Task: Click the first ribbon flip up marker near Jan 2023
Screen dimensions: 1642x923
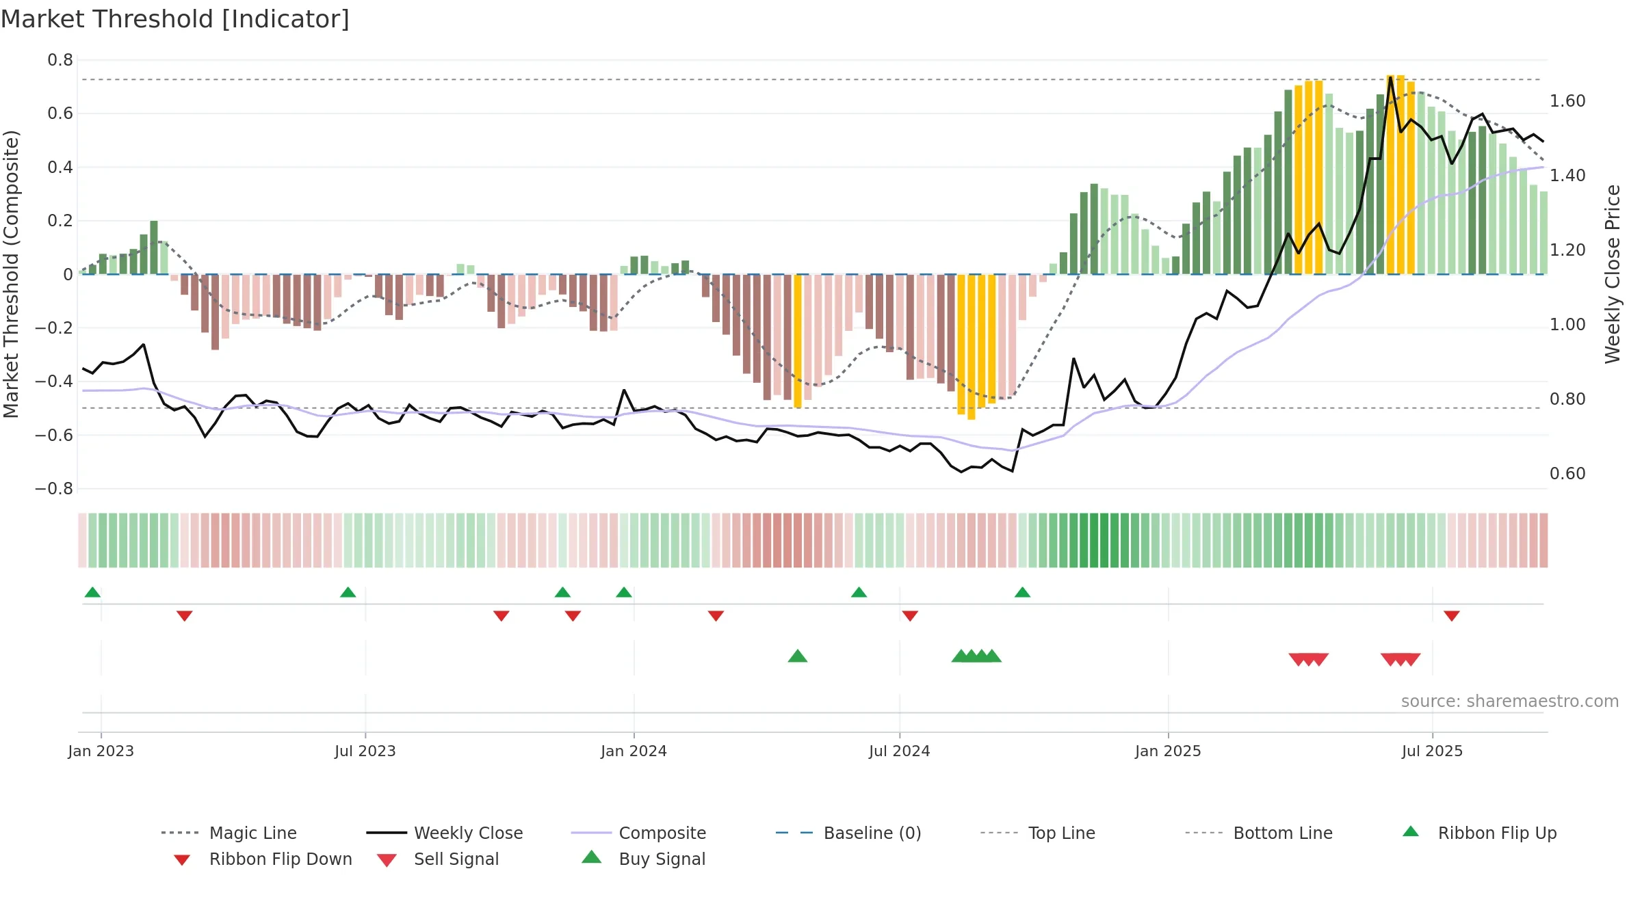Action: pos(92,592)
